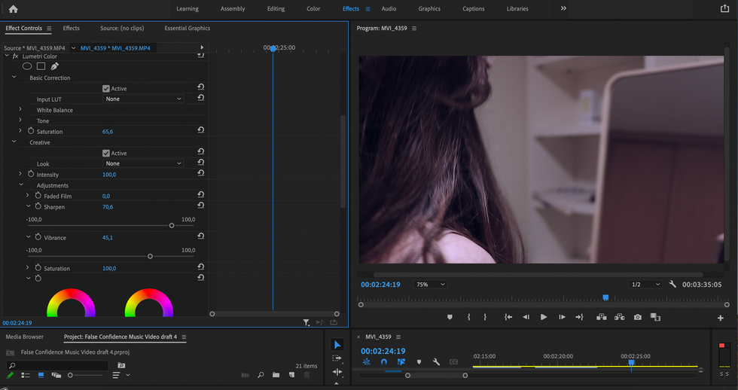Click the New Item icon in project panel

[291, 375]
